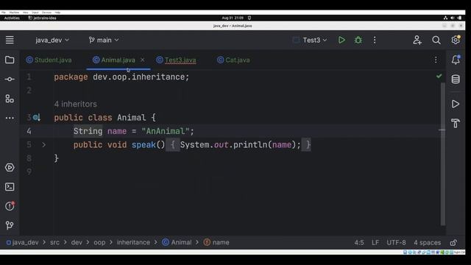This screenshot has width=471, height=265.
Task: Switch to the Student.java tab
Action: click(49, 60)
